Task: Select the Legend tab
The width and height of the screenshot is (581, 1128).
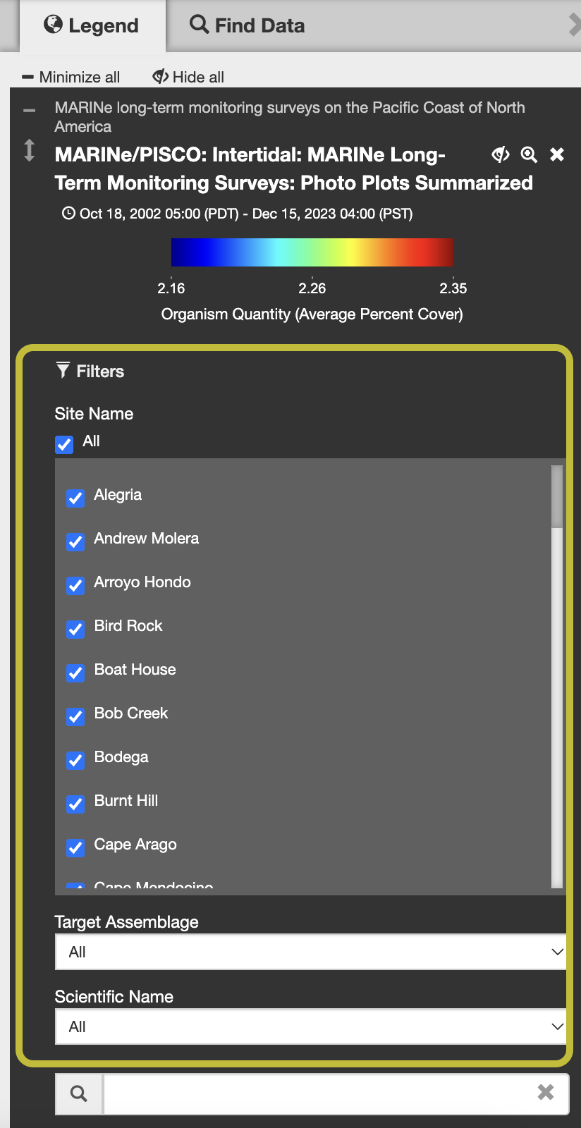Action: (92, 25)
